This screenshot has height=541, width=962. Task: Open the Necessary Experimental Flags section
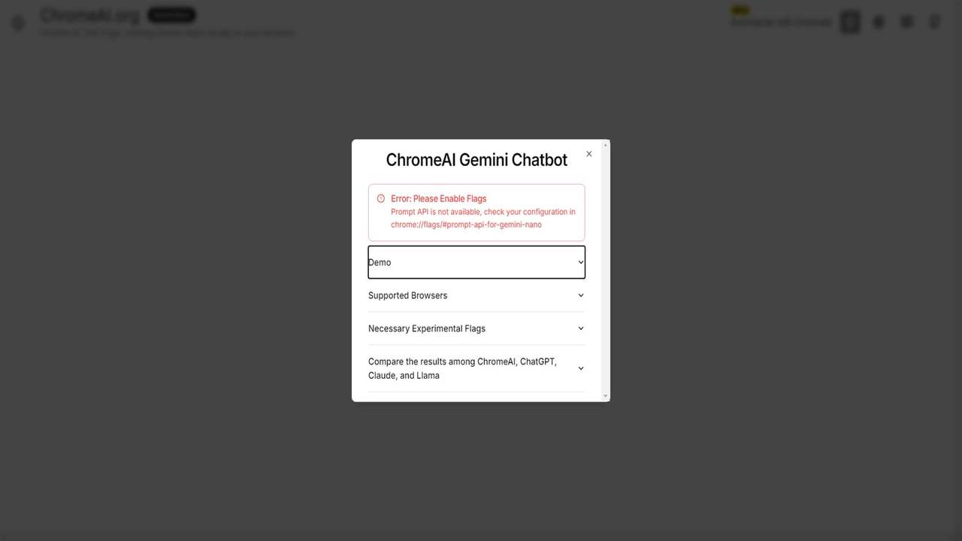(x=476, y=328)
